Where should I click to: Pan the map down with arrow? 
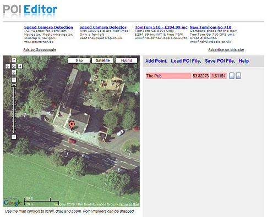(14, 72)
